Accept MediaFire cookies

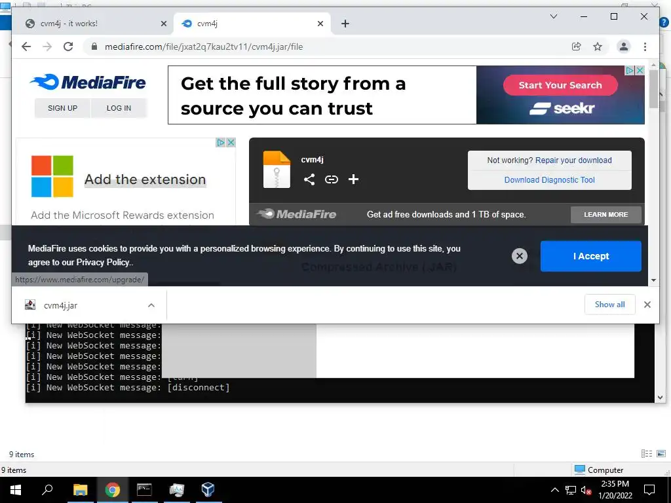coord(590,256)
